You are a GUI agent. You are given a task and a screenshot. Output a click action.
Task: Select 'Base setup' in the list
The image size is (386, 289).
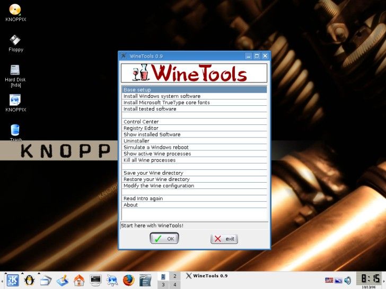pos(194,89)
